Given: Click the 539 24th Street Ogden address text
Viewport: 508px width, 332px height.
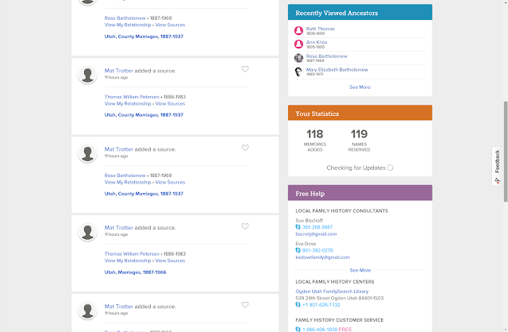Looking at the screenshot, I should [339, 298].
